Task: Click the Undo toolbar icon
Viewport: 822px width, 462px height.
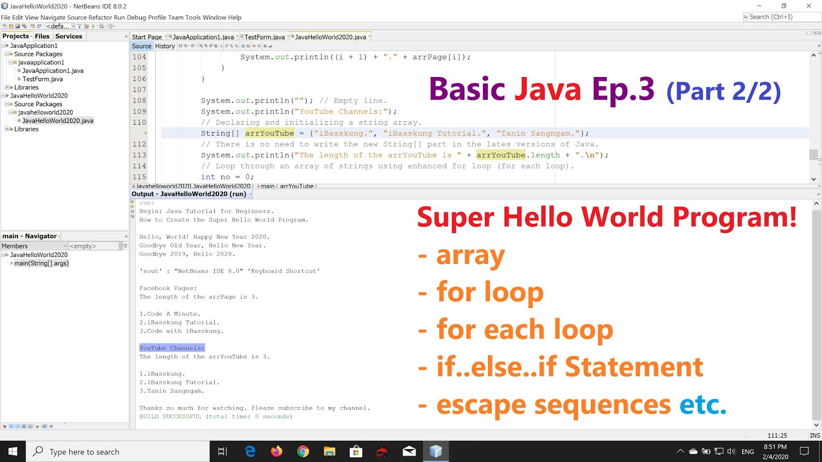Action: (x=32, y=26)
